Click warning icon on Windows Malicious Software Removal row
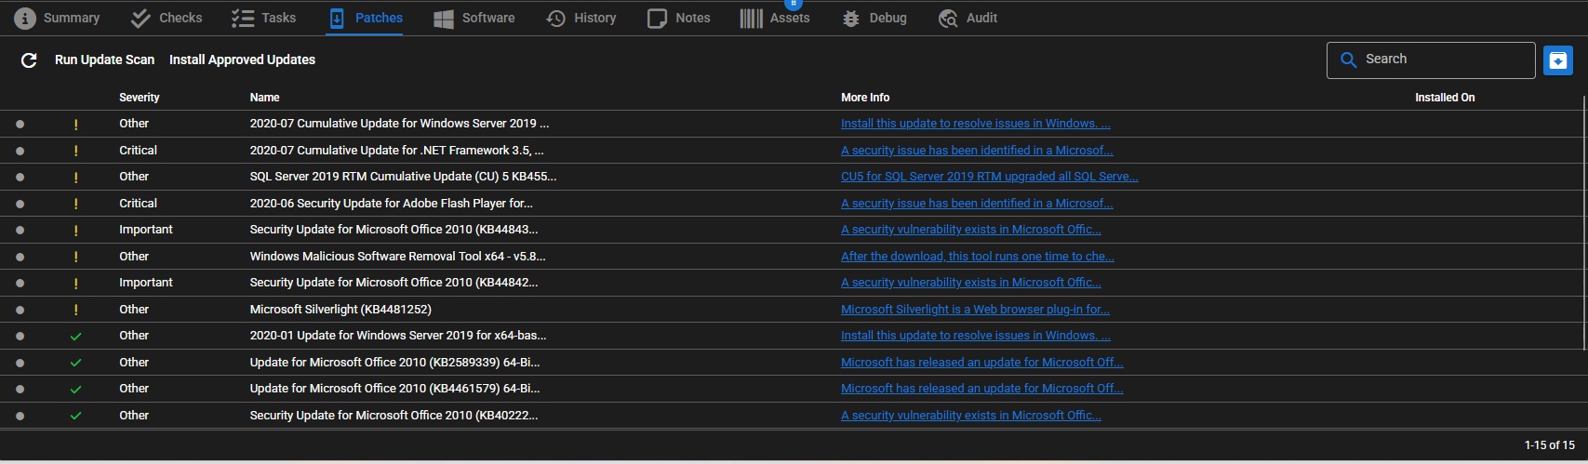The height and width of the screenshot is (464, 1588). tap(76, 257)
